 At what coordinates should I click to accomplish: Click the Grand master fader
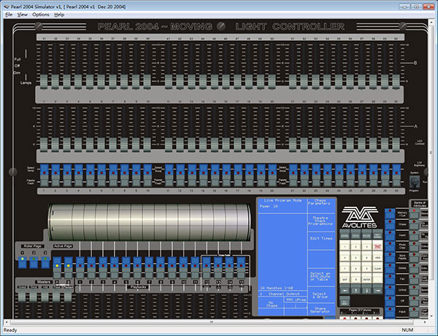coord(22,297)
